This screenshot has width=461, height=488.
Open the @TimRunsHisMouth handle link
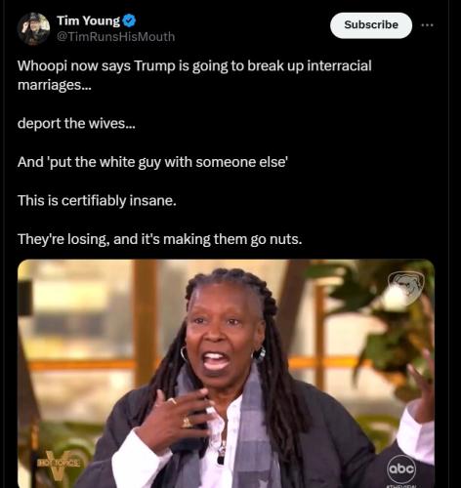[x=116, y=36]
